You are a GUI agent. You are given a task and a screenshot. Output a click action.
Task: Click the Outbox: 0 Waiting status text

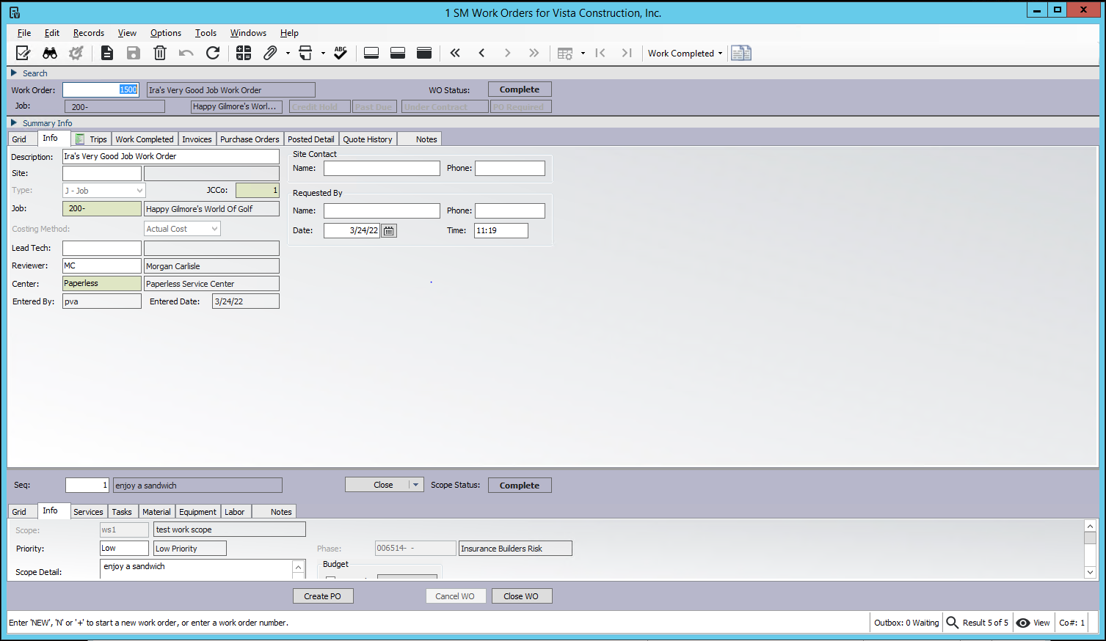click(906, 623)
